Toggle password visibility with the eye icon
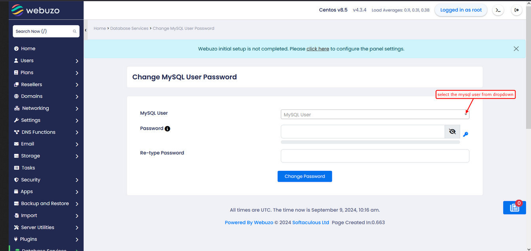Viewport: 531px width, 251px height. click(452, 132)
